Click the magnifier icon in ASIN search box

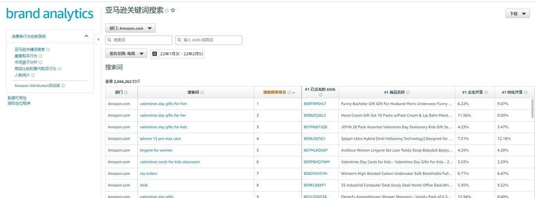(180, 40)
